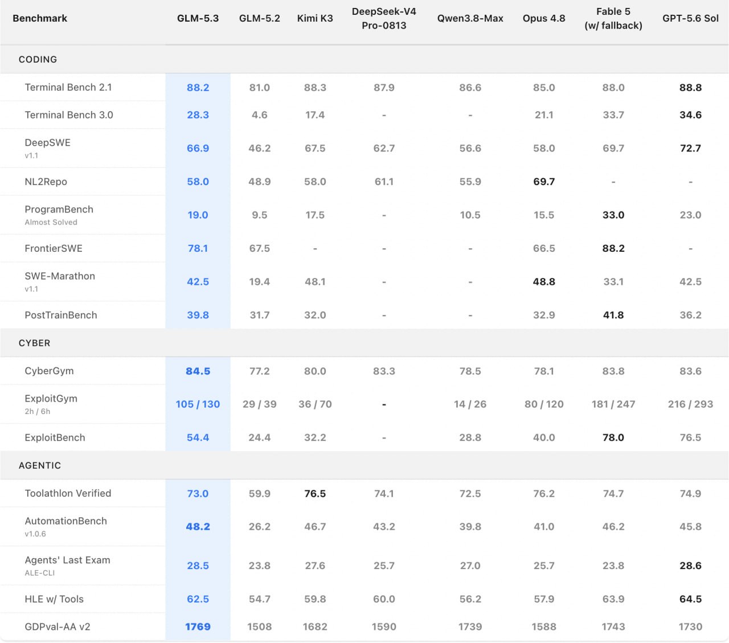Select the 'Kimi K3' column header
The width and height of the screenshot is (729, 643).
pyautogui.click(x=315, y=18)
